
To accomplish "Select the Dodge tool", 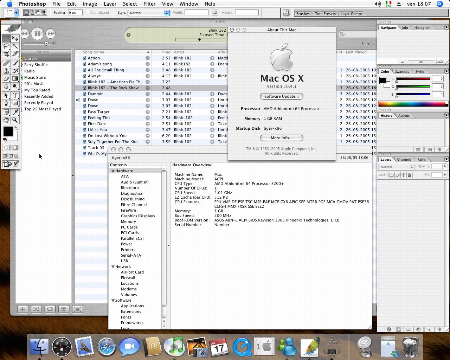I will pos(15,86).
